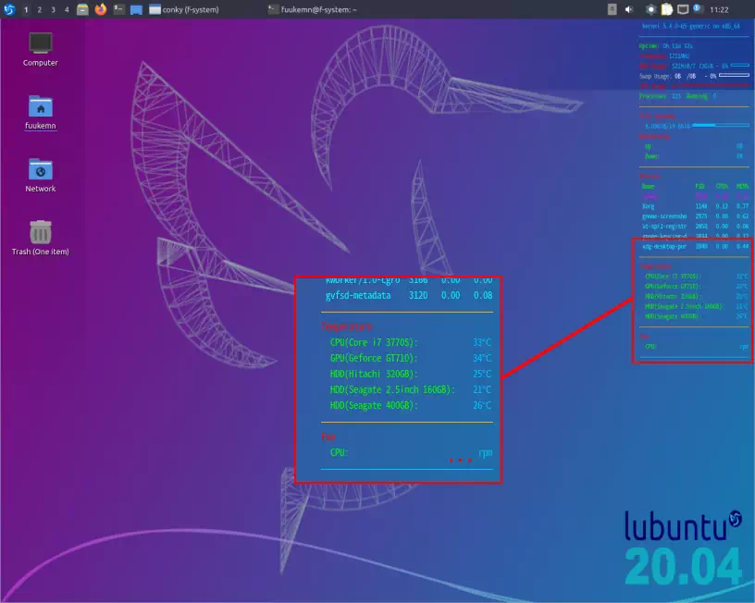Click the 11:22 panel clock
Screen dimensions: 755x603
click(x=719, y=9)
